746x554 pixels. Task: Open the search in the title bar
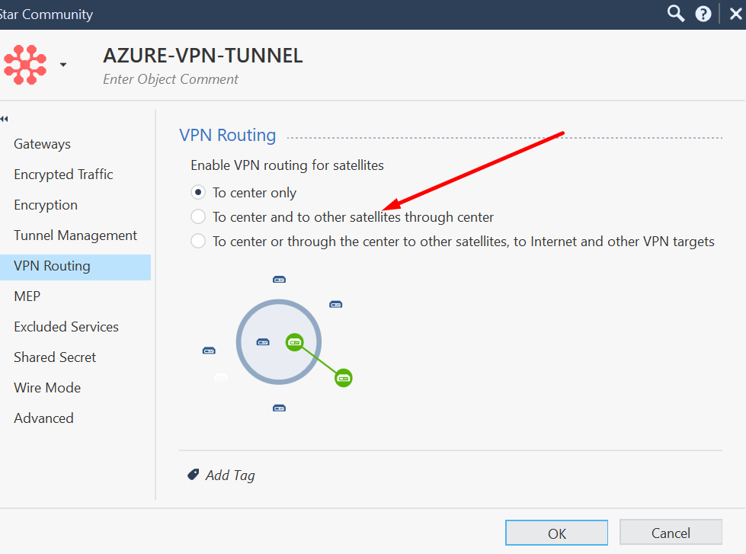[x=675, y=13]
